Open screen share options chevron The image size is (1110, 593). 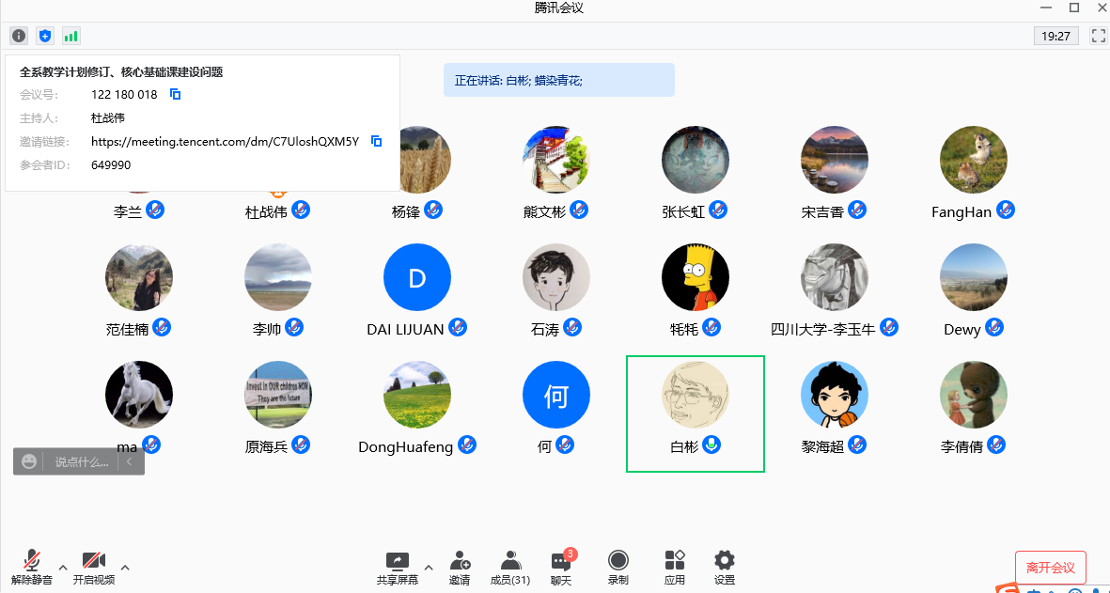click(x=428, y=568)
